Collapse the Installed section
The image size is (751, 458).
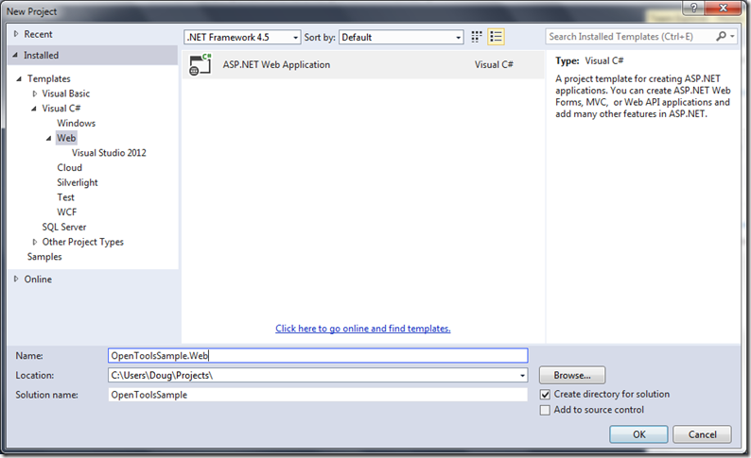pyautogui.click(x=15, y=56)
